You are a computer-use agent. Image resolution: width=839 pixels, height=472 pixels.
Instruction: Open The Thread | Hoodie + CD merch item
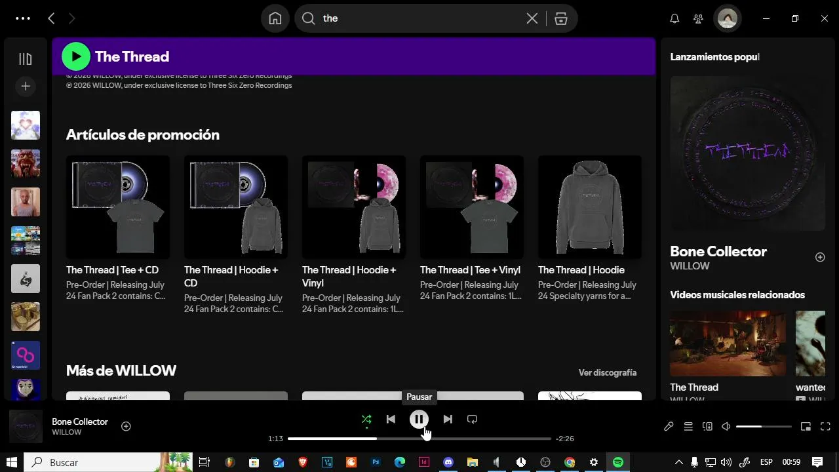pos(236,235)
